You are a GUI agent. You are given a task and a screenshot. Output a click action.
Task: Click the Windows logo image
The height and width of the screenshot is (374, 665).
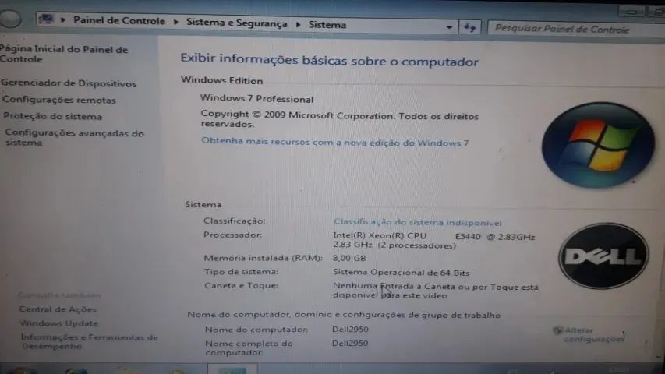[598, 145]
